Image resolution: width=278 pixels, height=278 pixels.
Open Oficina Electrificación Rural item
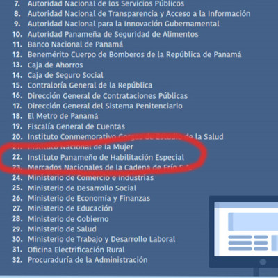[76, 250]
